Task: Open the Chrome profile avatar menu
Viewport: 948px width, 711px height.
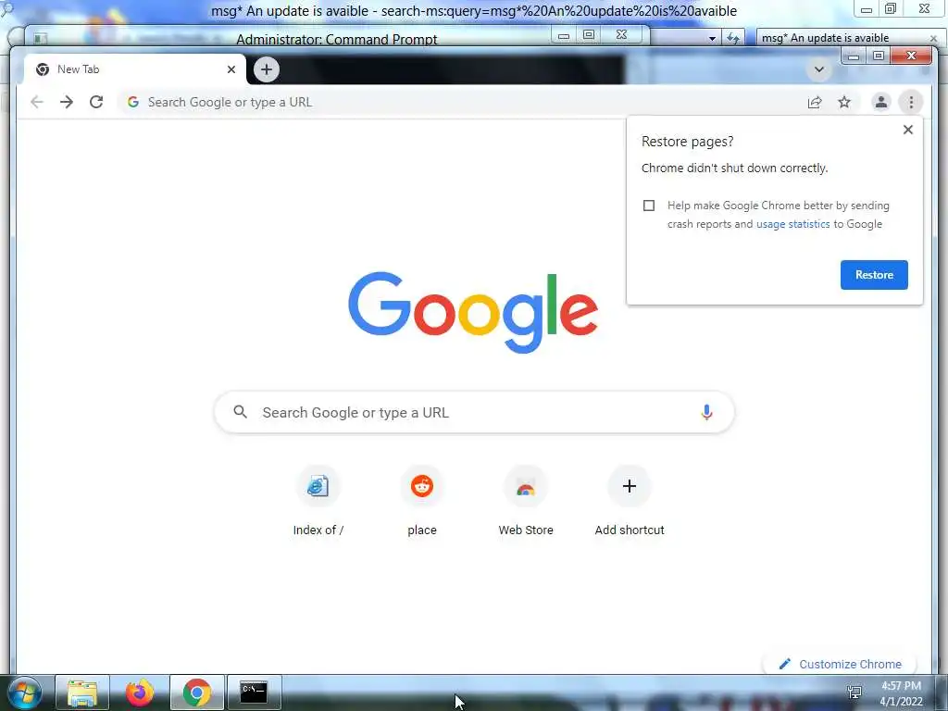Action: coord(881,102)
